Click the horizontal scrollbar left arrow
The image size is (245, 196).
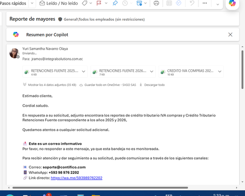9,188
